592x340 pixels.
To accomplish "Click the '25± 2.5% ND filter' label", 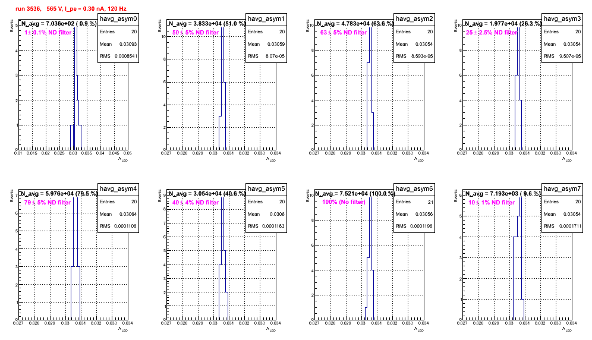I will click(492, 33).
